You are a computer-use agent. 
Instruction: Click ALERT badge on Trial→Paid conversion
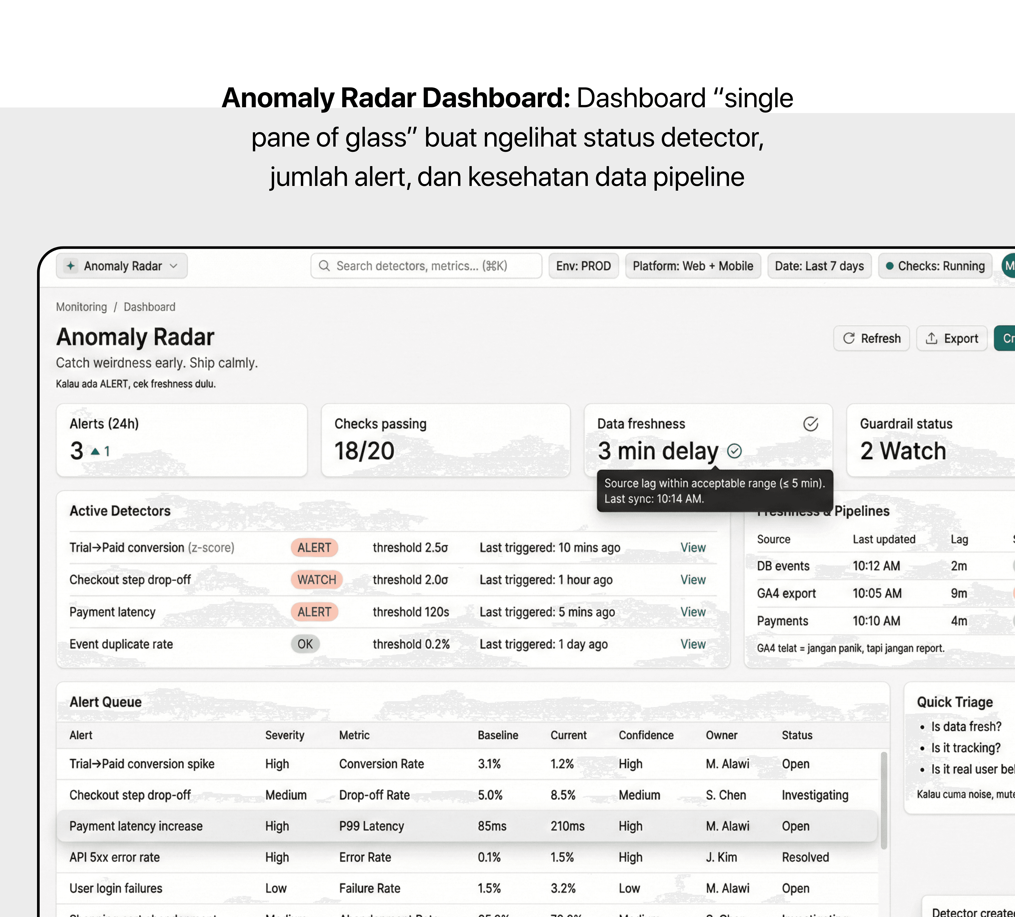314,547
